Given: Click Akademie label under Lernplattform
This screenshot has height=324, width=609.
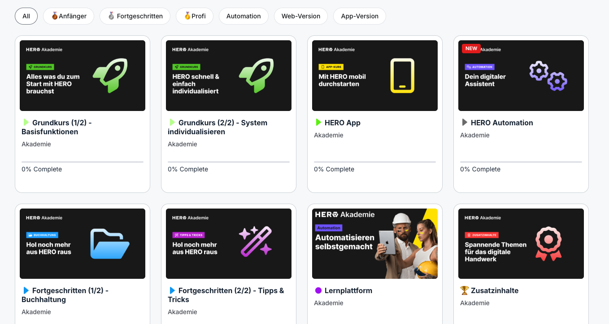Looking at the screenshot, I should (329, 303).
